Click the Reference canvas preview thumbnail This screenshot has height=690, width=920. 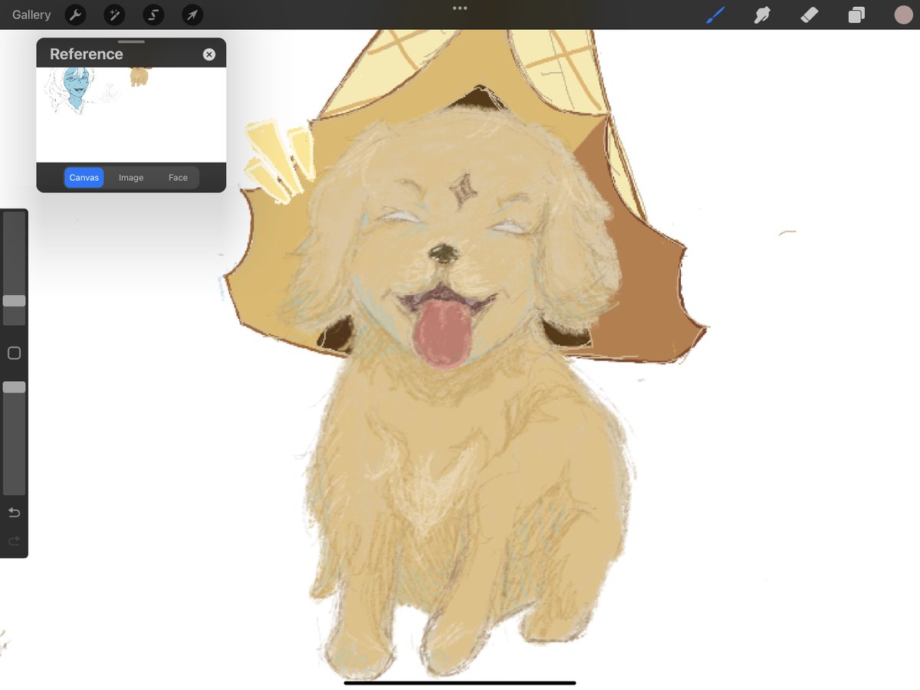tap(131, 115)
